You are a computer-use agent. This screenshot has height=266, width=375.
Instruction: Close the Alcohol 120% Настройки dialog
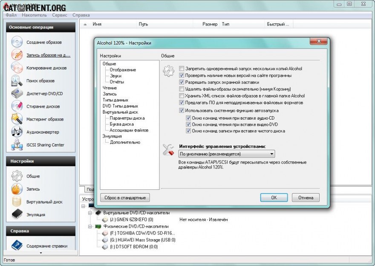(x=318, y=41)
